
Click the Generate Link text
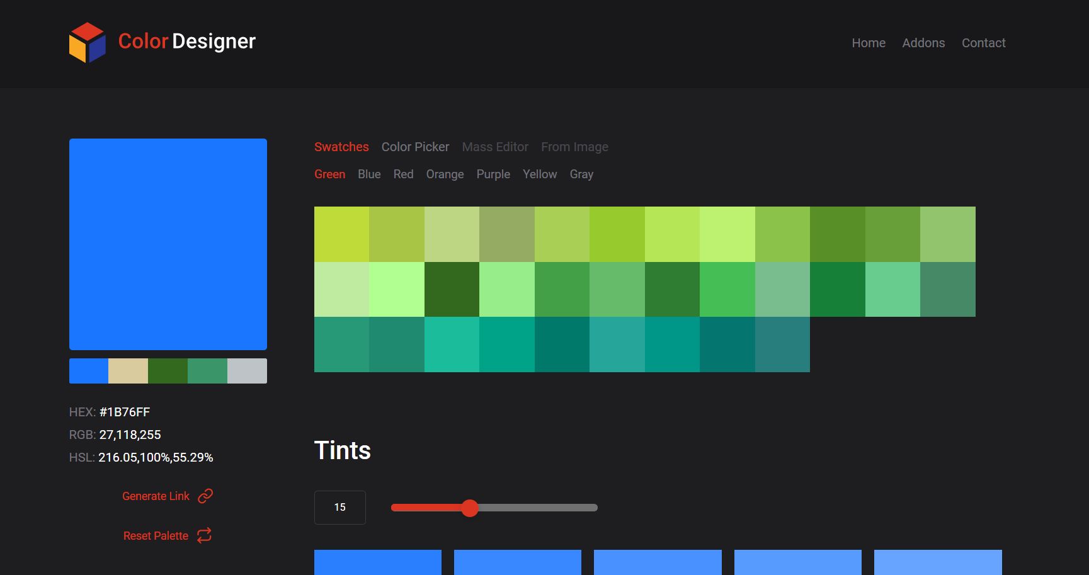pos(156,496)
